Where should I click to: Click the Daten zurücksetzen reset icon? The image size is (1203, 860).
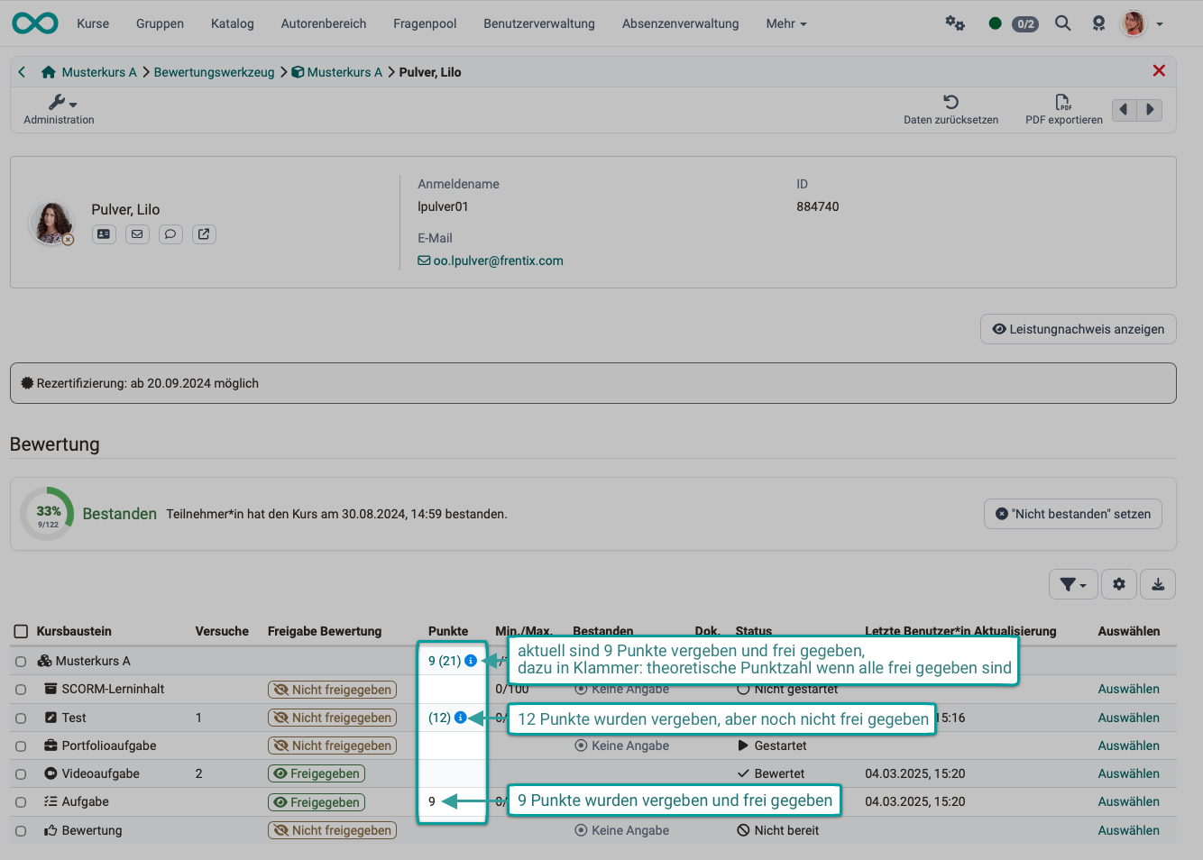click(950, 101)
